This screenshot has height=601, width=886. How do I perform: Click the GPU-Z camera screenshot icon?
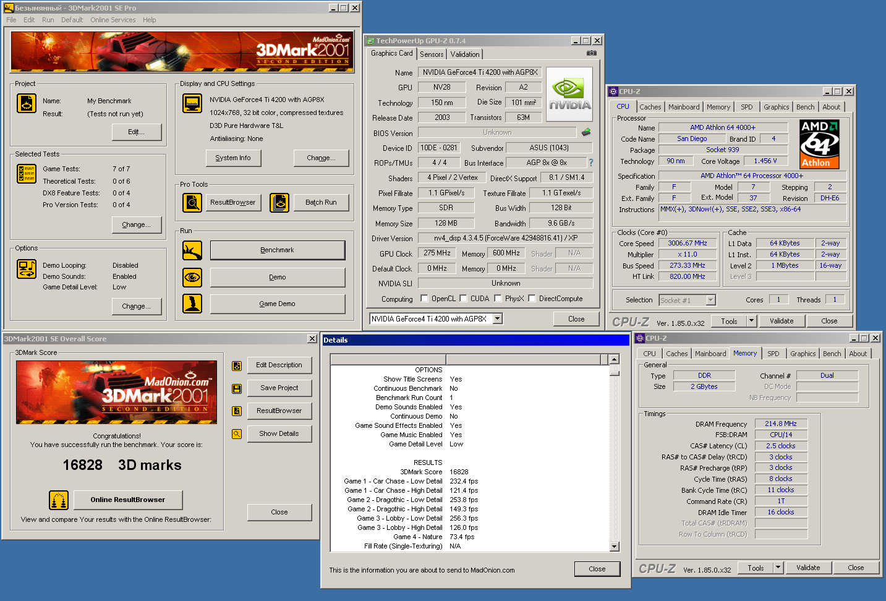(592, 53)
